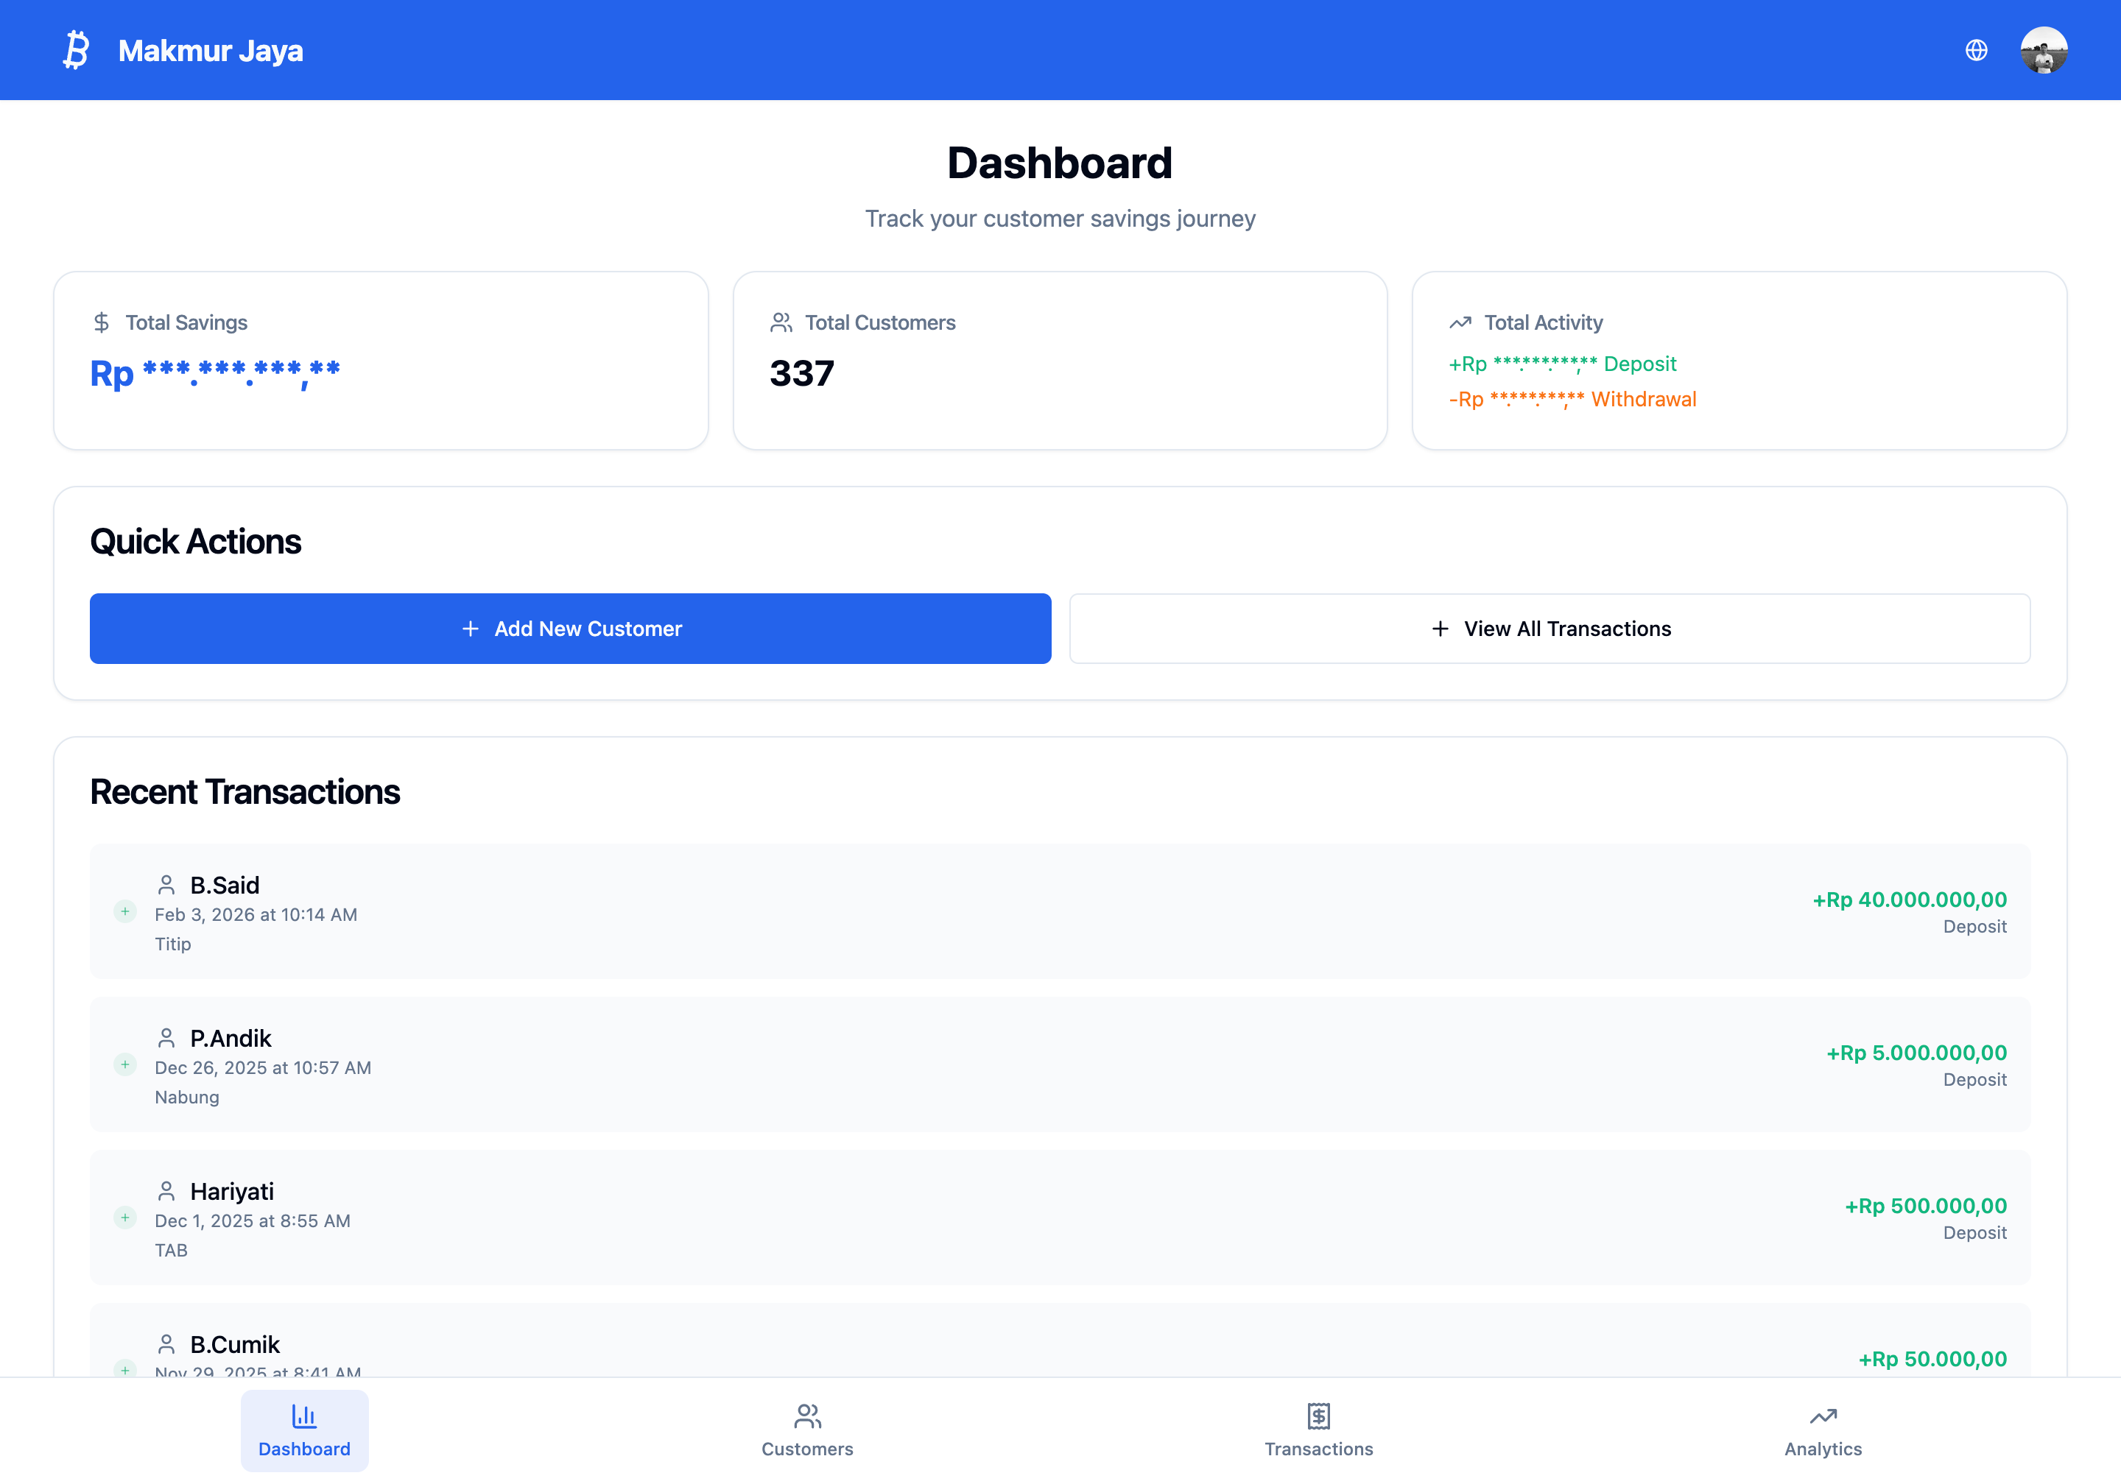Select the Dashboard tab

click(304, 1430)
